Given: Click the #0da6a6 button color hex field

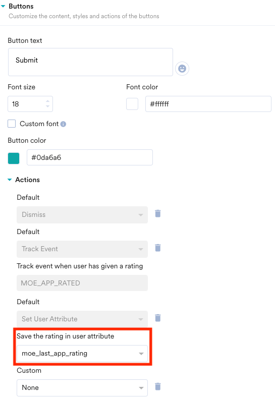Looking at the screenshot, I should [90, 157].
